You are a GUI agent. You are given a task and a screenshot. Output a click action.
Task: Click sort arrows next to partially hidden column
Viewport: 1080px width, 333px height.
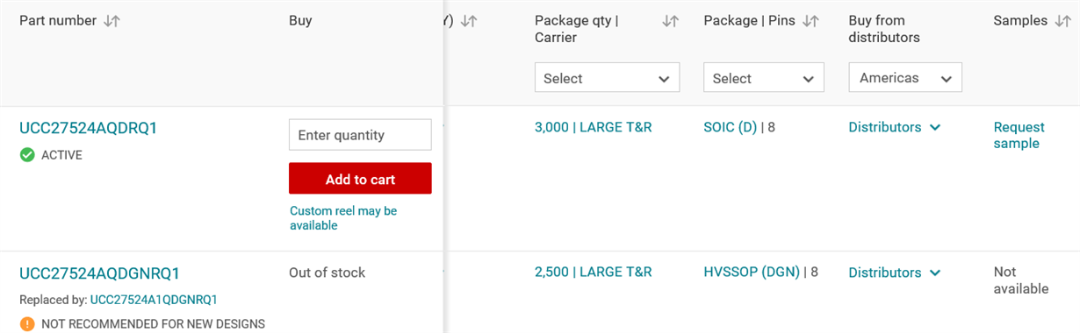pos(469,21)
